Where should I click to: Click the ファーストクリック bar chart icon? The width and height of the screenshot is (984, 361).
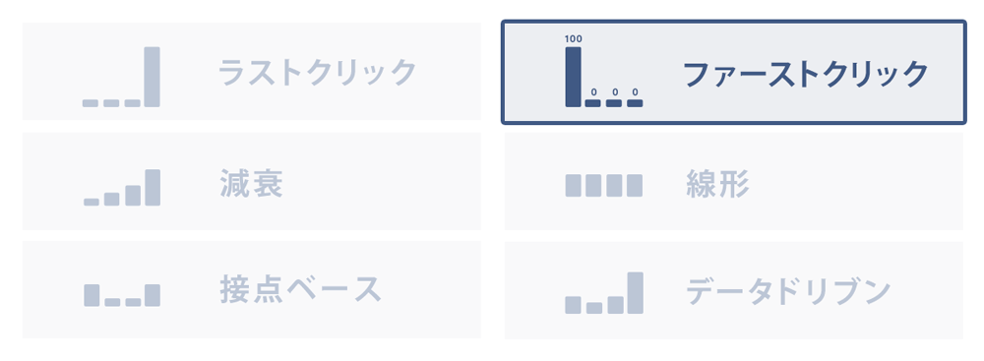pos(604,72)
